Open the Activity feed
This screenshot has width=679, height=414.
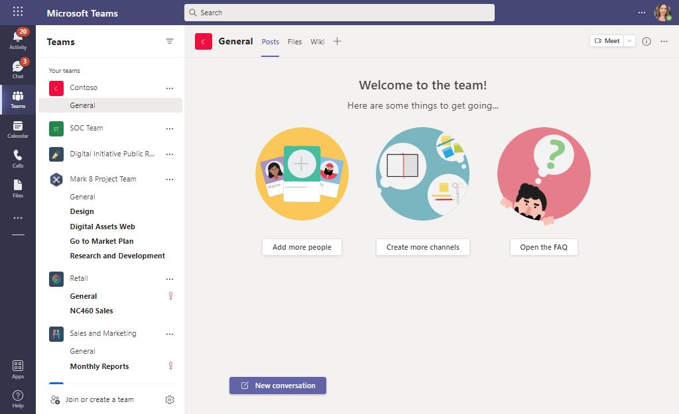click(18, 39)
